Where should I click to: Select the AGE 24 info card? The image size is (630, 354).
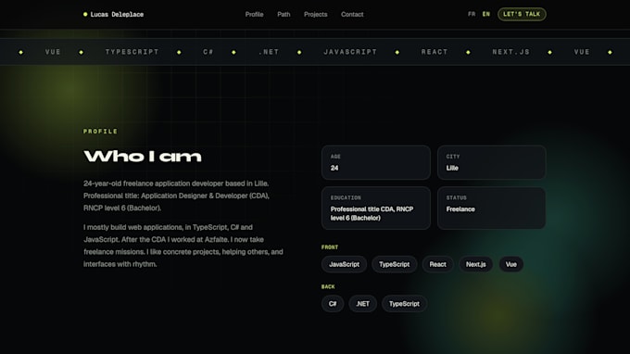pos(375,162)
